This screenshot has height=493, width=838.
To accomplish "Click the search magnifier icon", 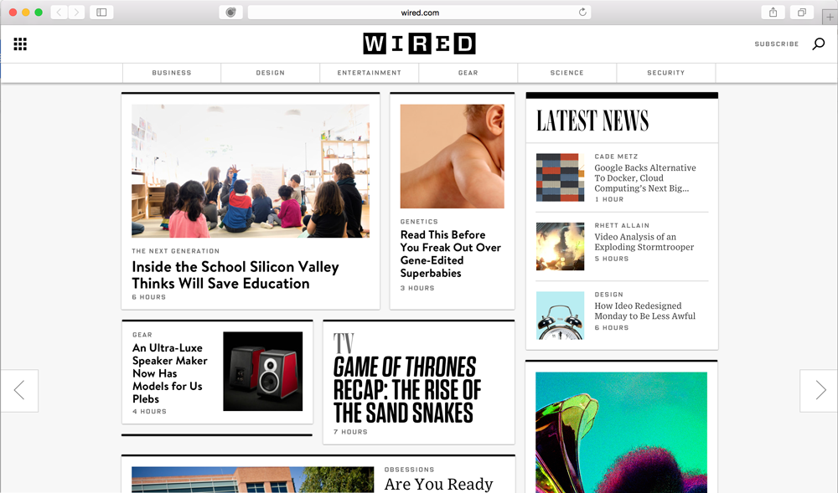I will (818, 44).
